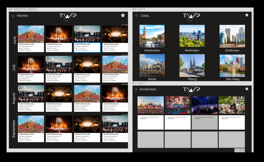
Task: Select the August month label
Action: click(x=14, y=98)
